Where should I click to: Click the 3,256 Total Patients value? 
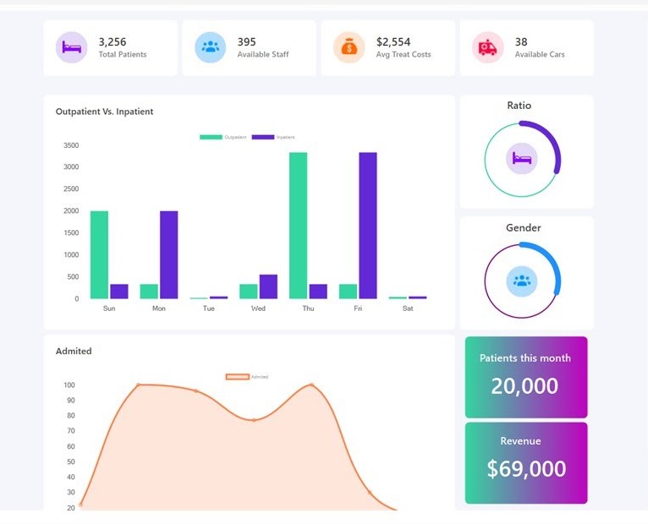coord(113,41)
